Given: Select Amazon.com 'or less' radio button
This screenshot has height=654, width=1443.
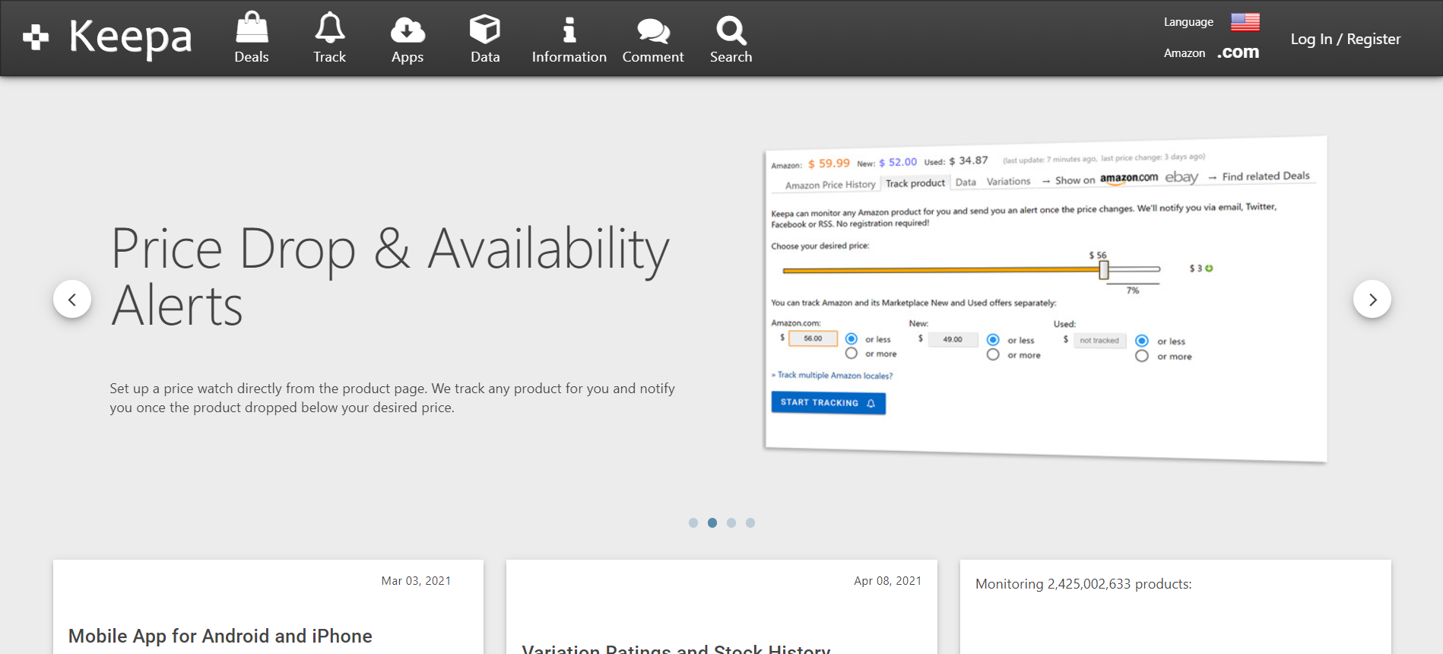Looking at the screenshot, I should (852, 339).
